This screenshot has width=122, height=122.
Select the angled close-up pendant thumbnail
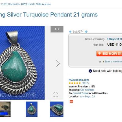point(57,109)
